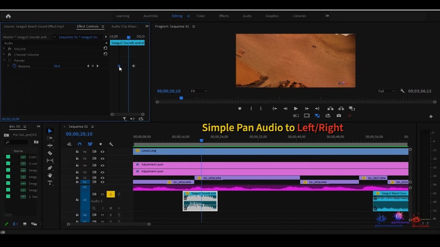This screenshot has width=440, height=247.
Task: Click the Home icon
Action: (8, 16)
